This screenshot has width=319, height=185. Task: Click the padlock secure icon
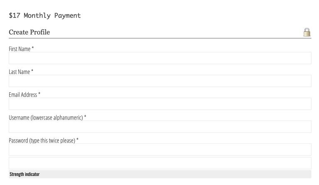307,32
